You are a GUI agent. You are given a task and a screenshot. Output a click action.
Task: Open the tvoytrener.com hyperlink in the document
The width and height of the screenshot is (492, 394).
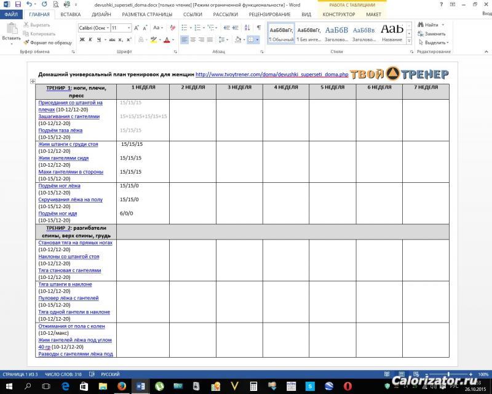[272, 74]
